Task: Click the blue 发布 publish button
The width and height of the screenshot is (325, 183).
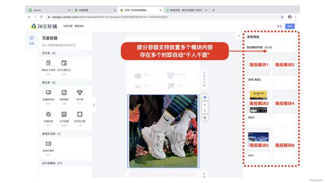Action: click(x=290, y=26)
